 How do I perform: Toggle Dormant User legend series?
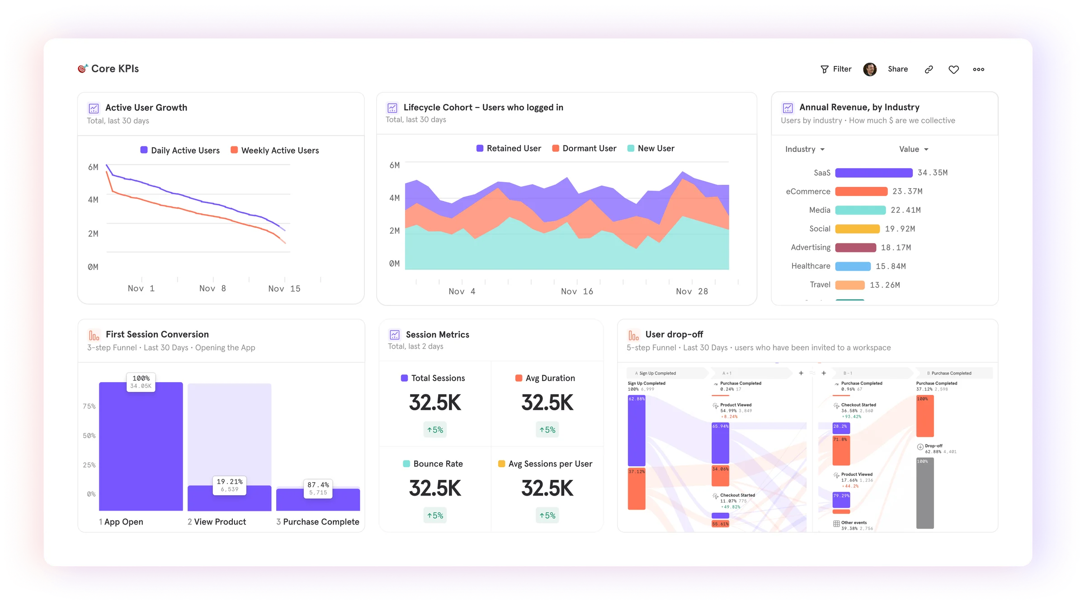pyautogui.click(x=584, y=148)
